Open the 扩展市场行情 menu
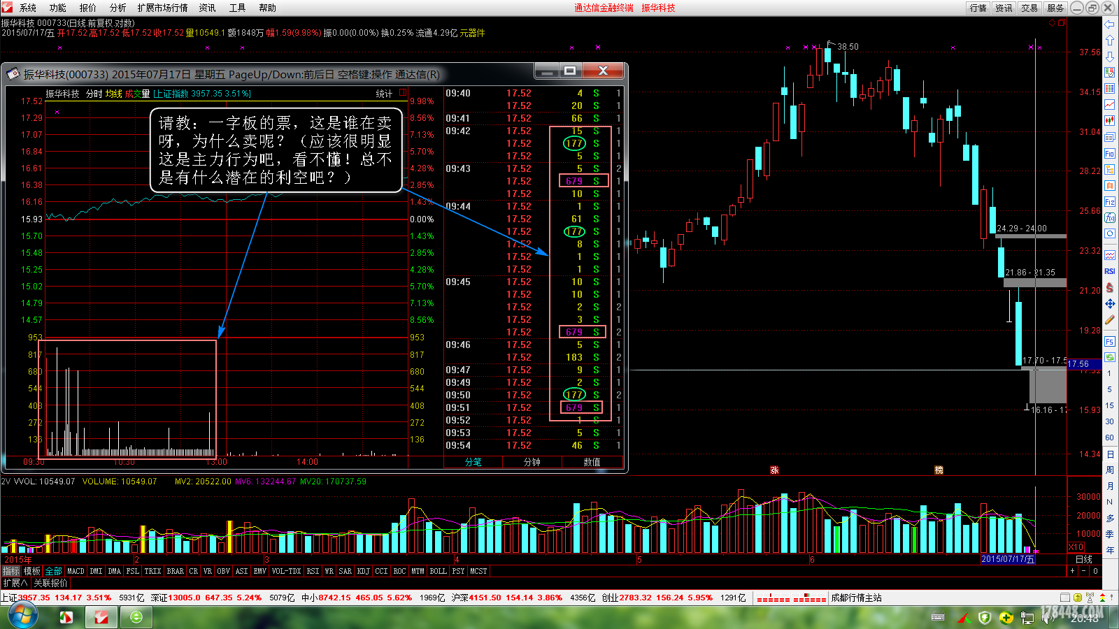The height and width of the screenshot is (629, 1119). pos(162,8)
